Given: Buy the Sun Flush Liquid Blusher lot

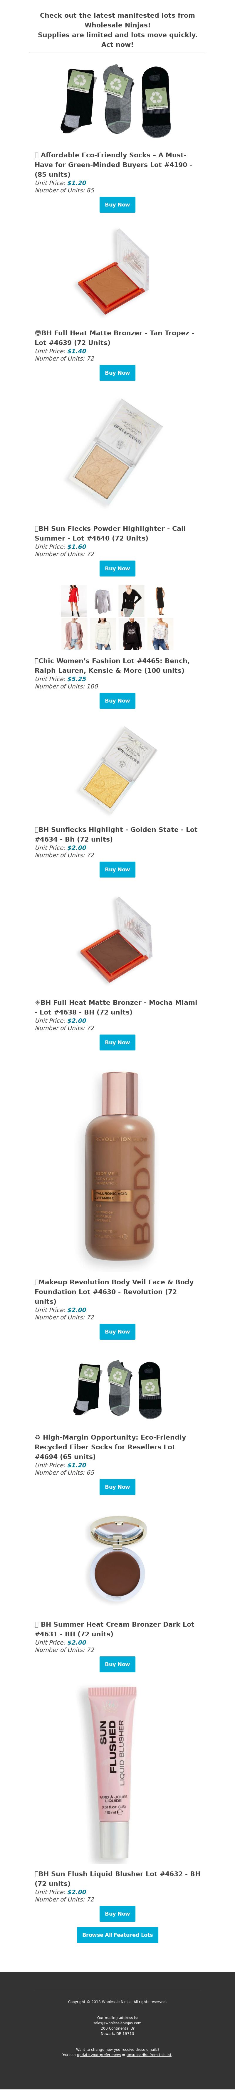Looking at the screenshot, I should coord(117,1914).
